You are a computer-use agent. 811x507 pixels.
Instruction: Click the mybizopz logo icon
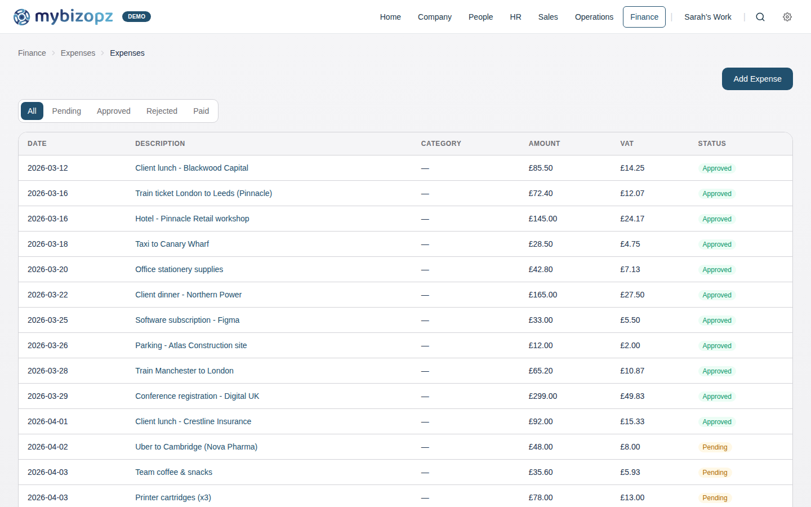22,17
